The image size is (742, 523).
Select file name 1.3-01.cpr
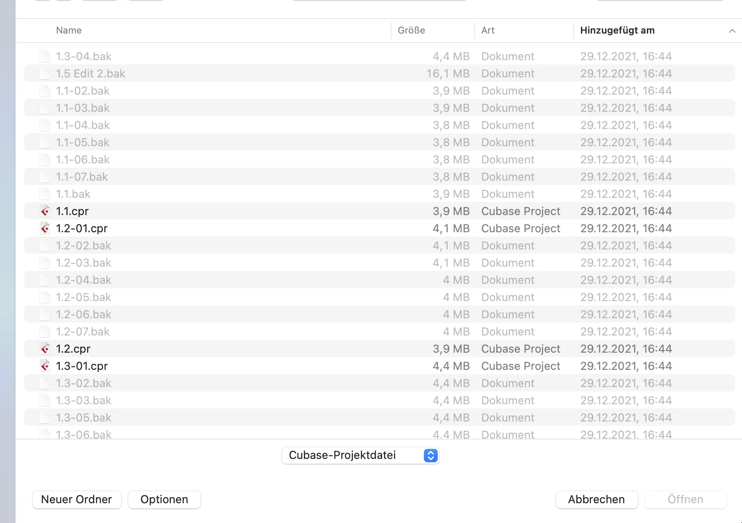(x=82, y=366)
